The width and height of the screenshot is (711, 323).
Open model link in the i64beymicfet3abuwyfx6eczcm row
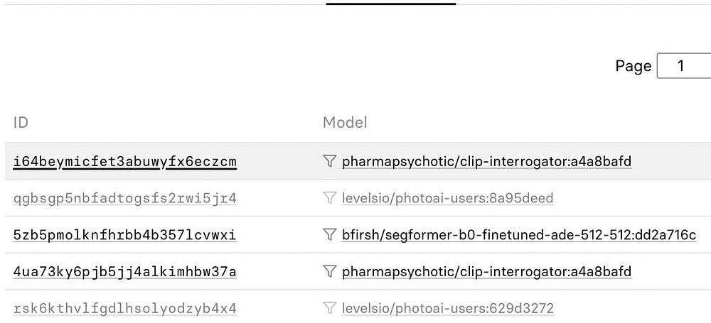[x=486, y=162]
